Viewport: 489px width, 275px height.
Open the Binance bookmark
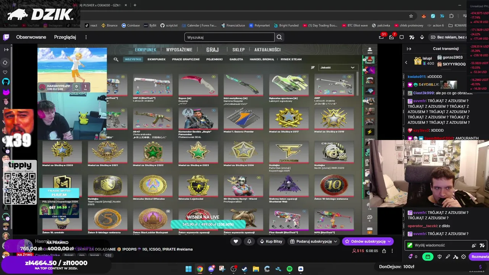tap(109, 26)
